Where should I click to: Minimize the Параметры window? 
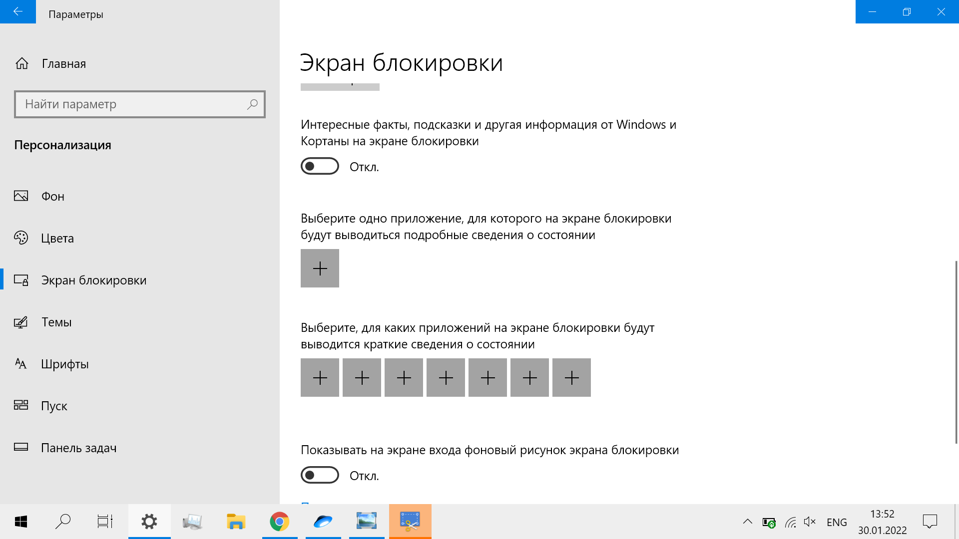tap(873, 11)
